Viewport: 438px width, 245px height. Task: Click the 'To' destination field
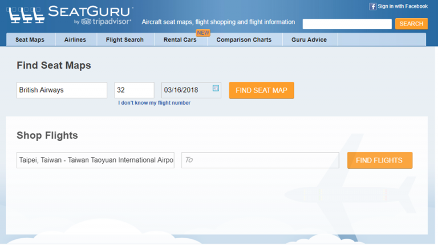260,160
